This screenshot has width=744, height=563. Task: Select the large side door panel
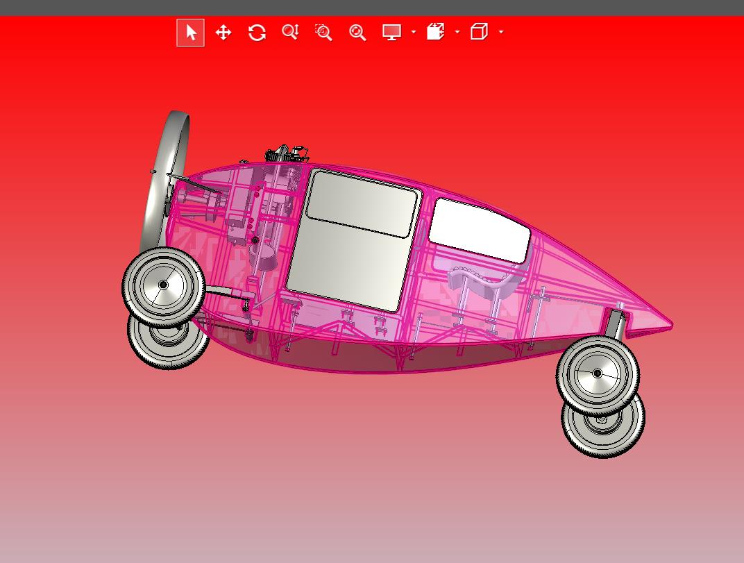tap(354, 241)
